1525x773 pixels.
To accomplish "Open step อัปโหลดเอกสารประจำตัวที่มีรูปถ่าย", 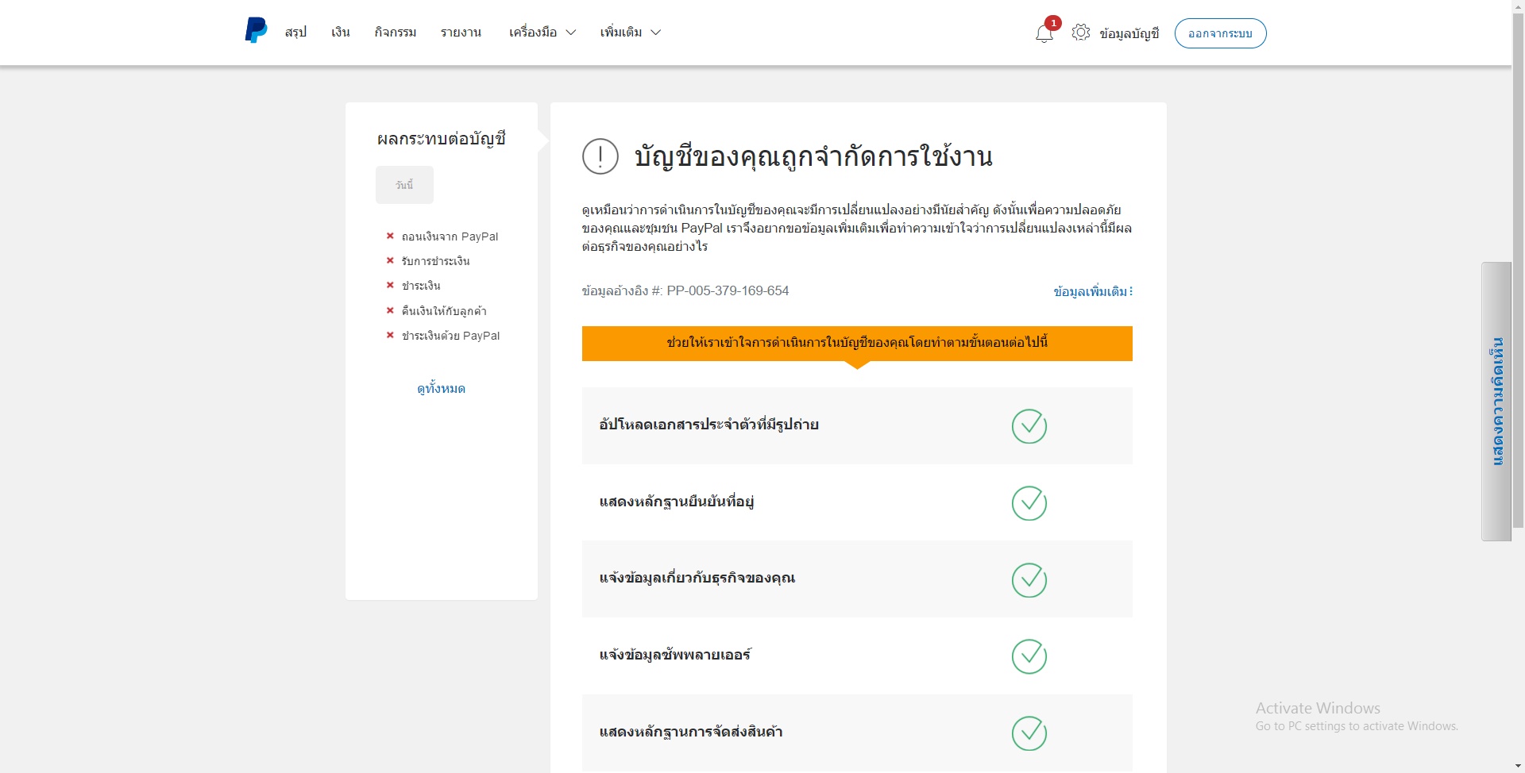I will click(x=857, y=425).
